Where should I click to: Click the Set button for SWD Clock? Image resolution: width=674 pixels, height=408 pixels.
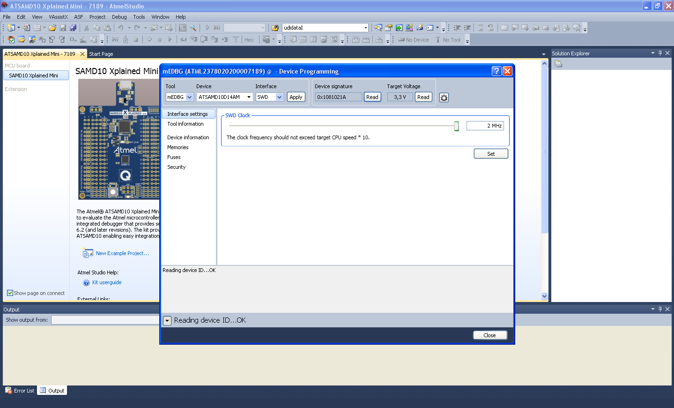coord(491,154)
